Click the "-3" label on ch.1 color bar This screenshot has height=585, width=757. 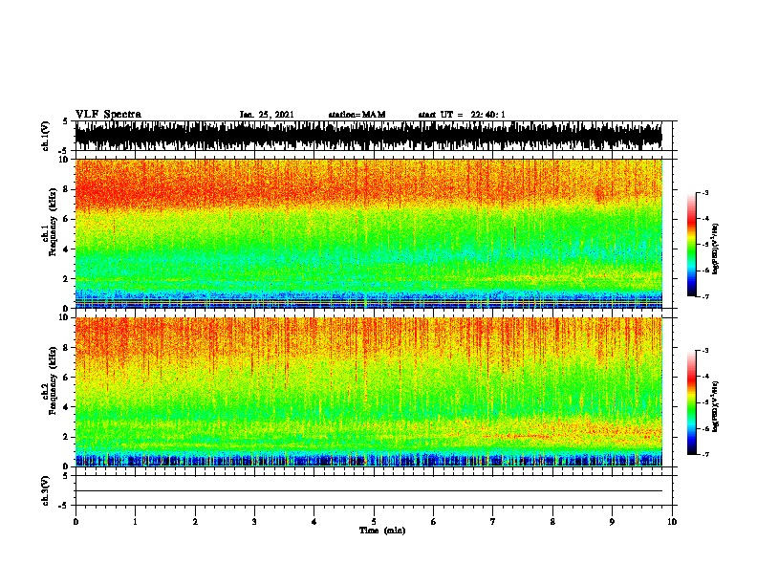point(704,192)
